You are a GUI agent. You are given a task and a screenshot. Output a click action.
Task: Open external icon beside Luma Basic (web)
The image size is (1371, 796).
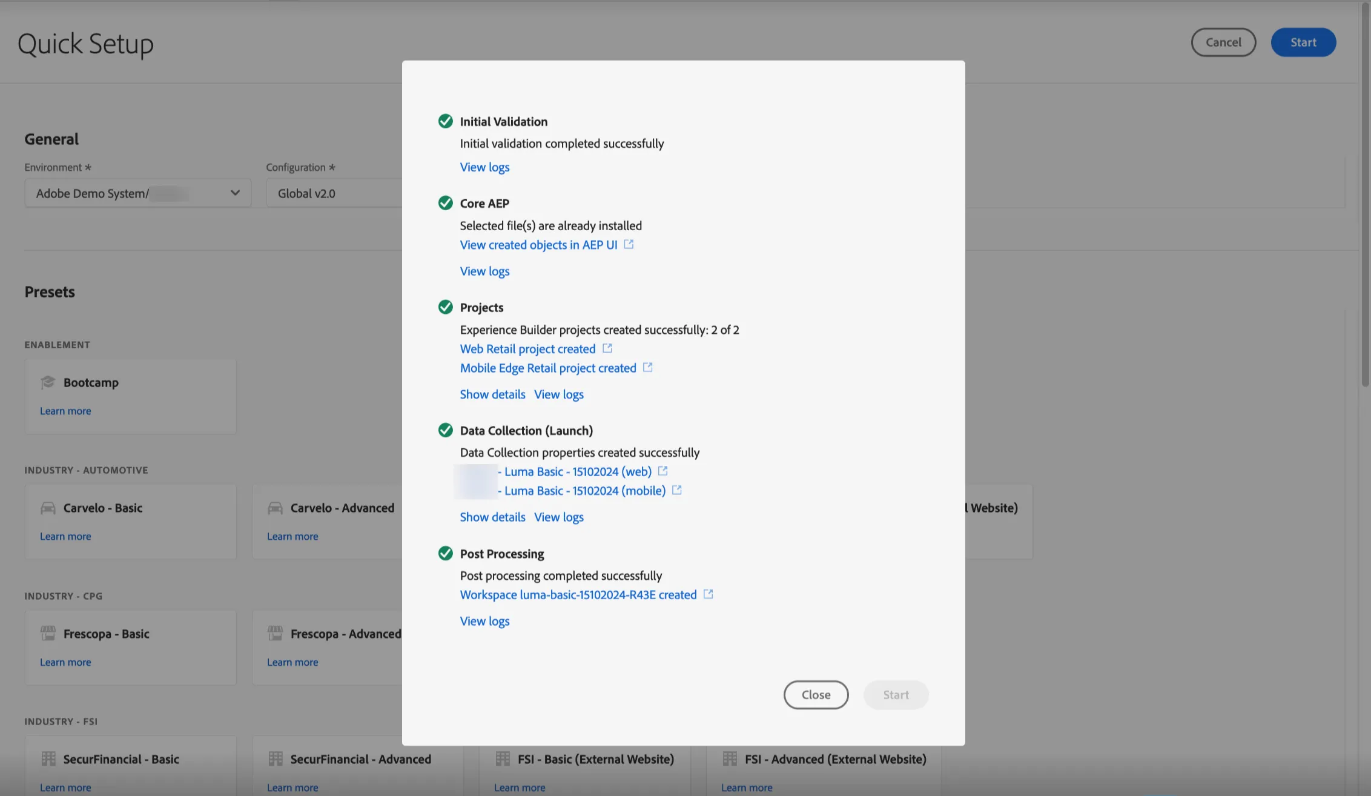(x=663, y=471)
